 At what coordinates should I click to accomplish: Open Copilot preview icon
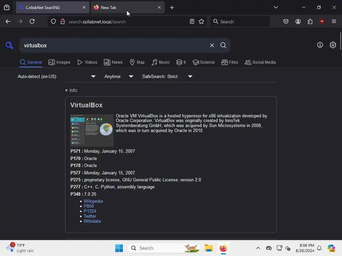pyautogui.click(x=331, y=248)
